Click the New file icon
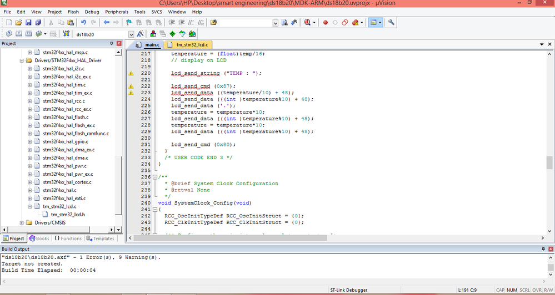Viewport: 555px width, 295px height. click(9, 22)
